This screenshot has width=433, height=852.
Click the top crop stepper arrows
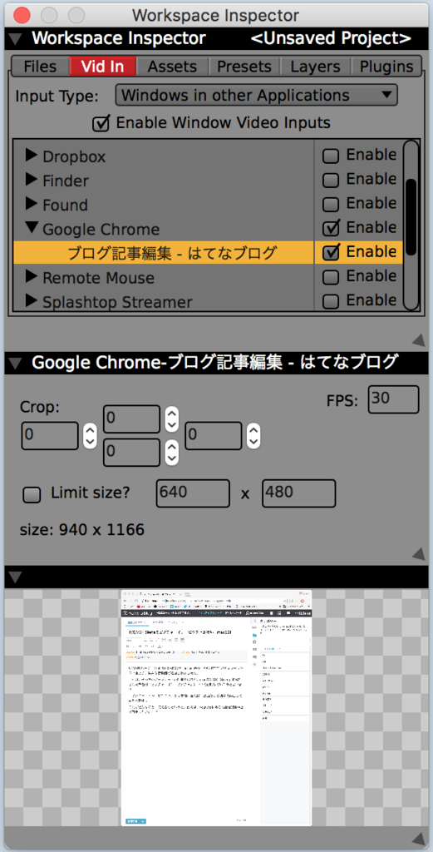click(171, 419)
